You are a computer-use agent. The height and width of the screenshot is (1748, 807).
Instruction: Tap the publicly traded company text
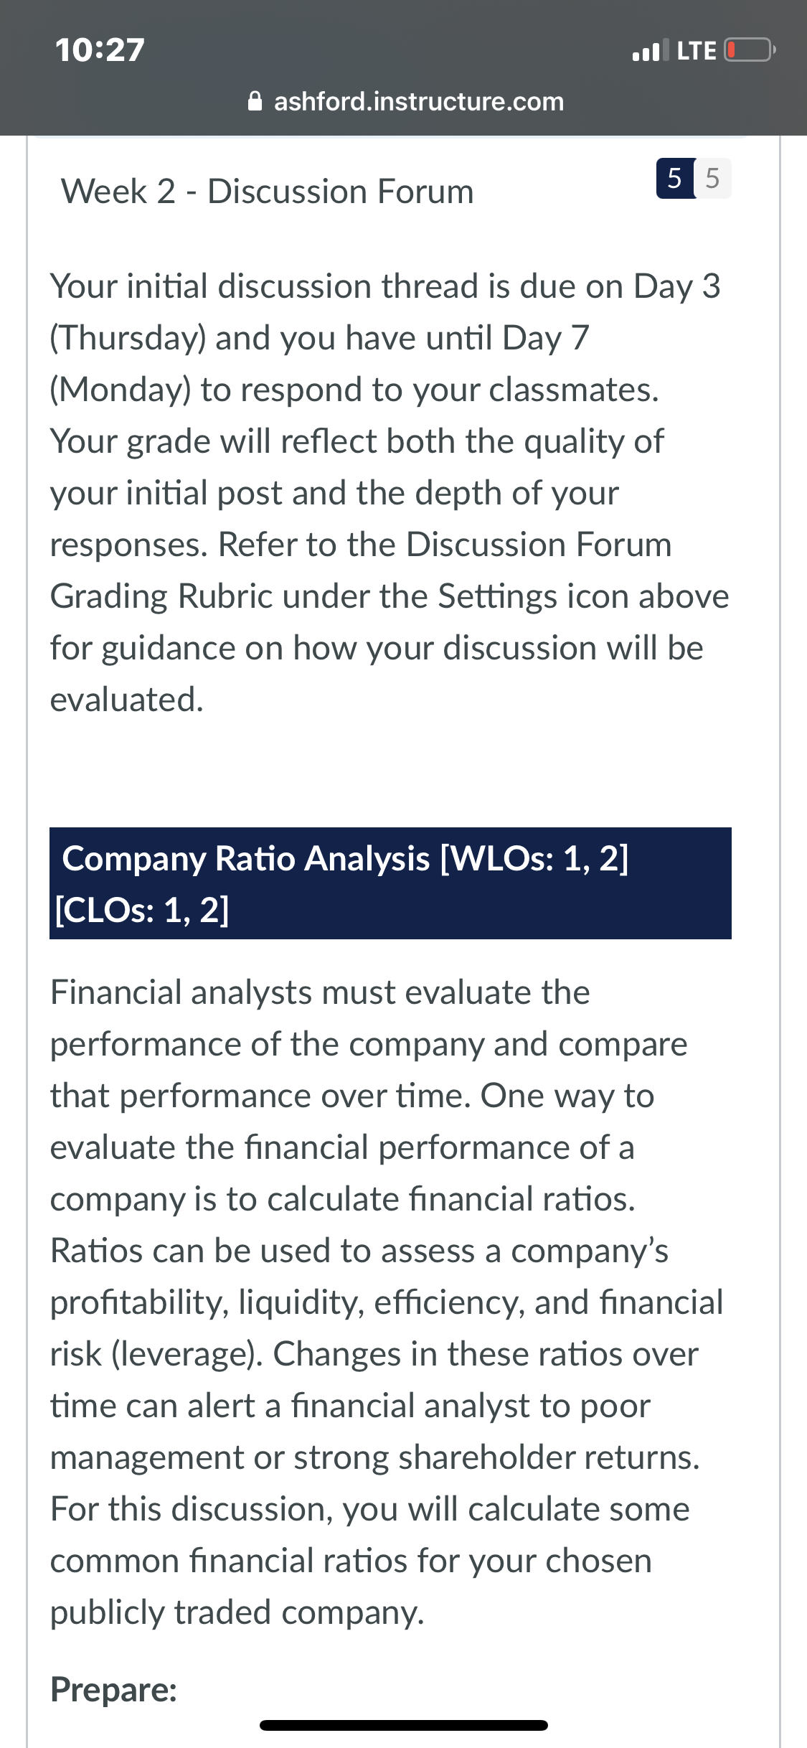pyautogui.click(x=237, y=1612)
